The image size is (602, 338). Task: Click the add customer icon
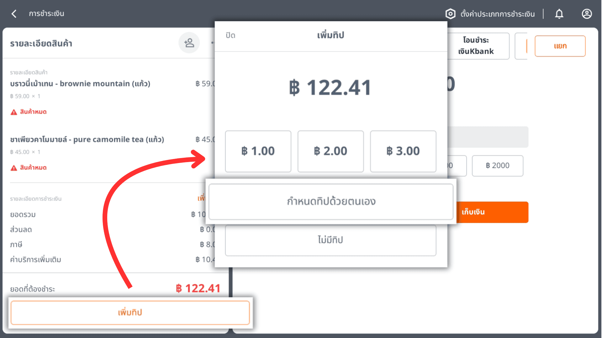(189, 43)
